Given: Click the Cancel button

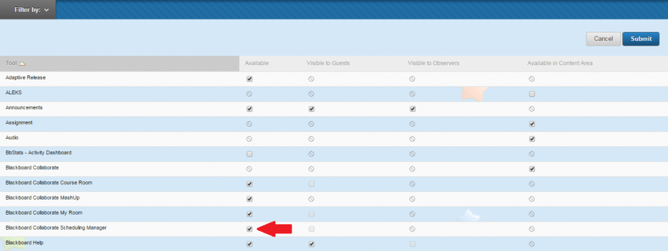Looking at the screenshot, I should [x=603, y=38].
